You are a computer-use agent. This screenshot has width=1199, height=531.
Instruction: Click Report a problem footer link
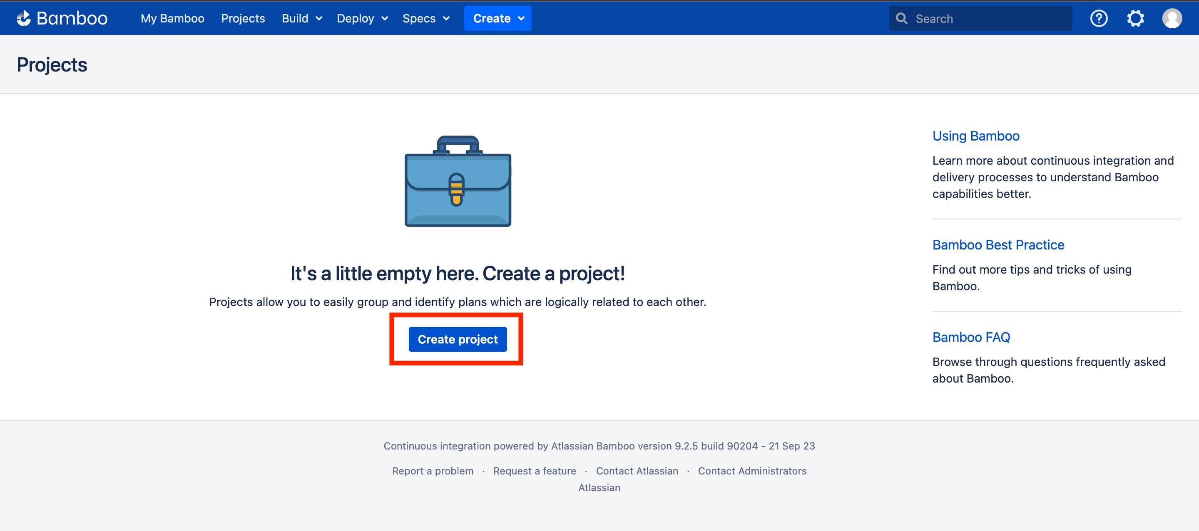click(433, 471)
